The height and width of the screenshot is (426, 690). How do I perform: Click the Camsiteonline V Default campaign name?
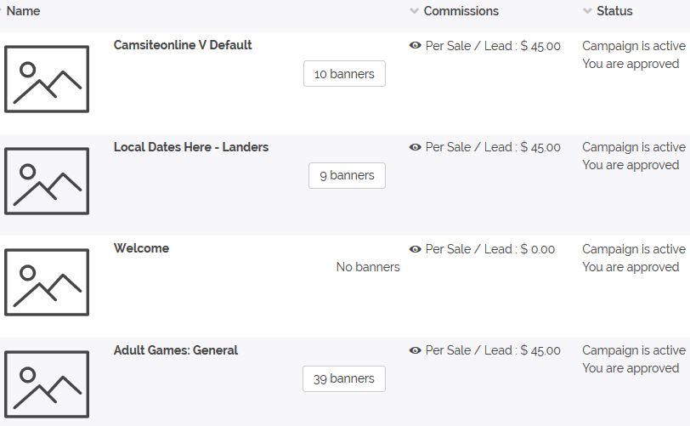pos(183,45)
